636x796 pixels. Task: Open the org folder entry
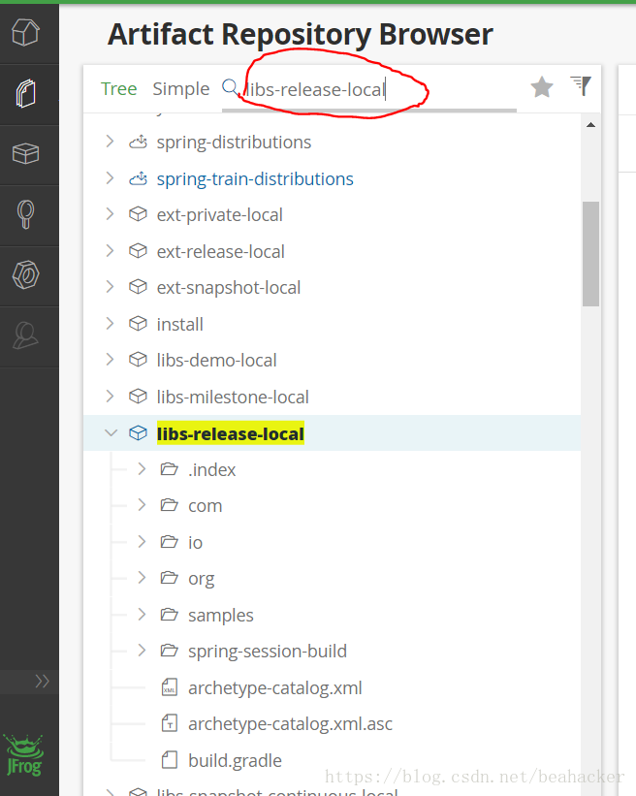point(201,579)
